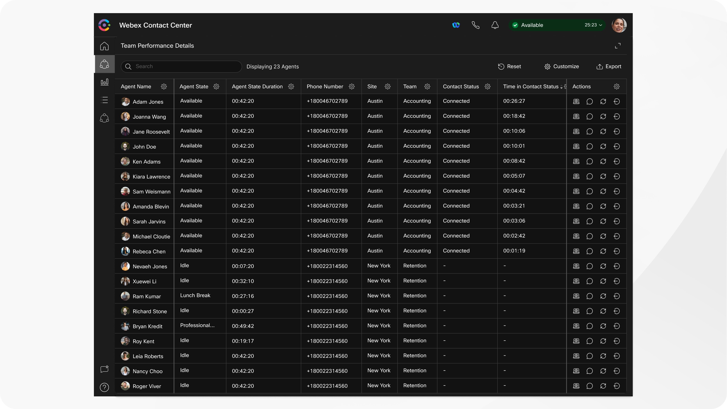The width and height of the screenshot is (727, 409).
Task: Open the notifications bell
Action: [x=495, y=25]
